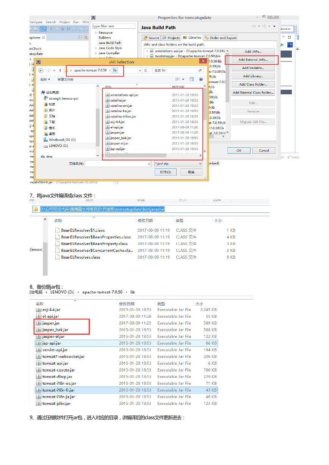This screenshot has width=329, height=465.
Task: Select catalina-tribes.jar in the file list
Action: pos(123,117)
